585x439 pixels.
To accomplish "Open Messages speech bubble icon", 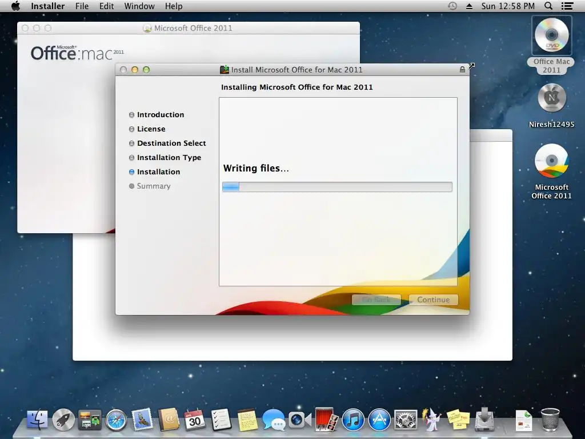I will click(274, 420).
